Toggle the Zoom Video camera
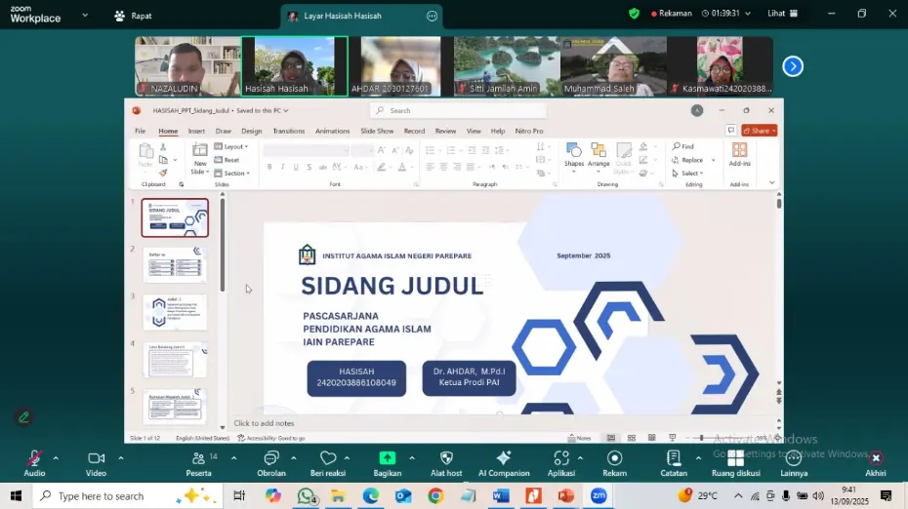Image resolution: width=908 pixels, height=509 pixels. coord(96,463)
